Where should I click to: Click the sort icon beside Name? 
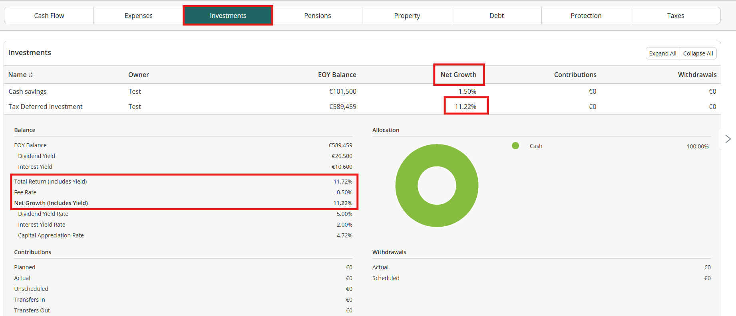(31, 75)
